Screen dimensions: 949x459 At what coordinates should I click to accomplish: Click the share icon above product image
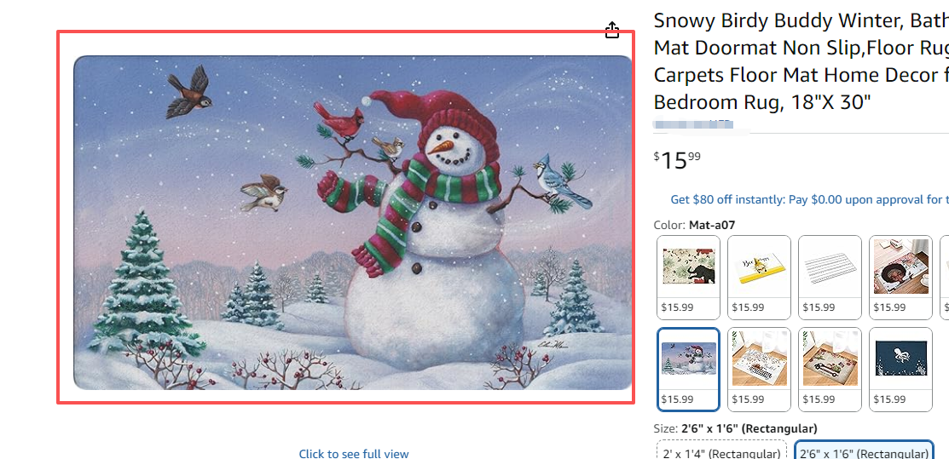(x=612, y=31)
